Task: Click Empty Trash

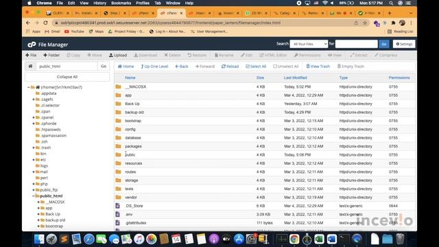Action: click(351, 67)
